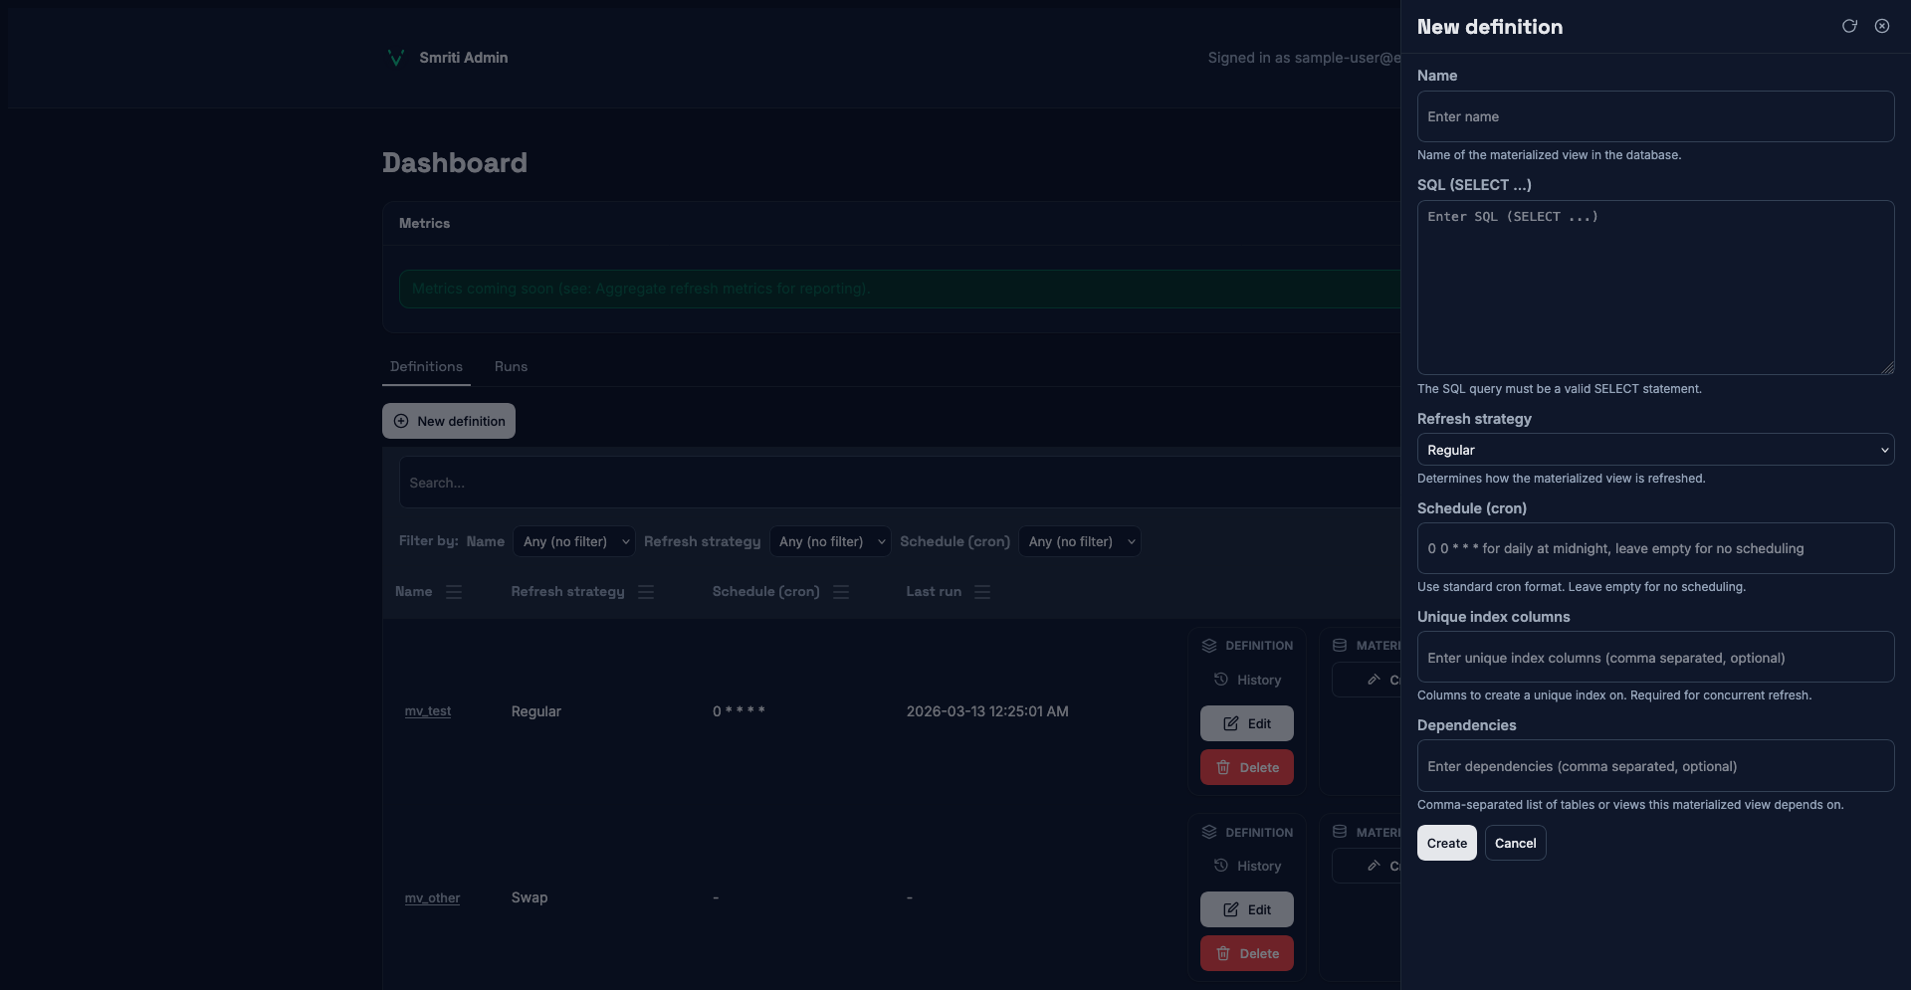Open column menu icon beside Refresh strategy header

point(646,592)
